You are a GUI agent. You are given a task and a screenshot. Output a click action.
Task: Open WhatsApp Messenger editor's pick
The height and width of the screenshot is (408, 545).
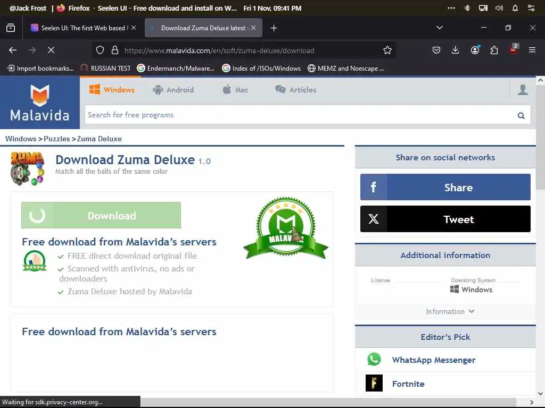point(433,360)
